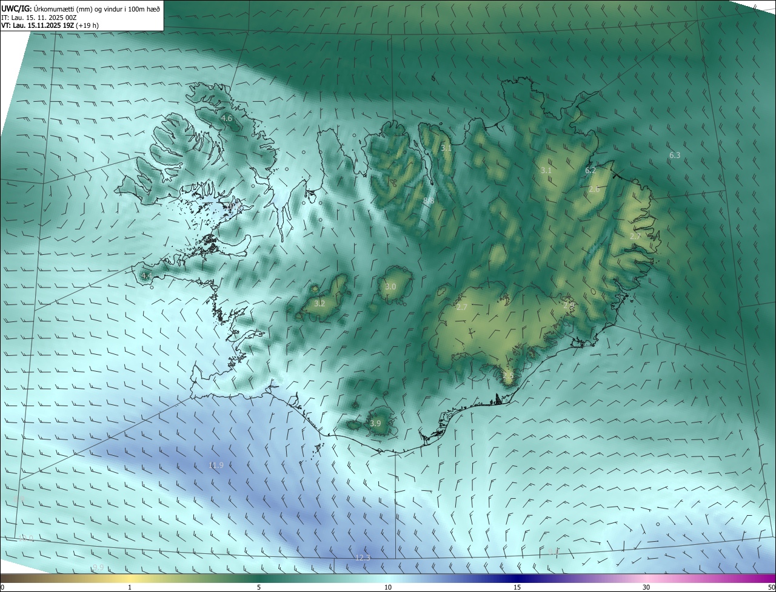Click the dark blue colorbar section above 15
776x592 pixels.
coord(517,578)
